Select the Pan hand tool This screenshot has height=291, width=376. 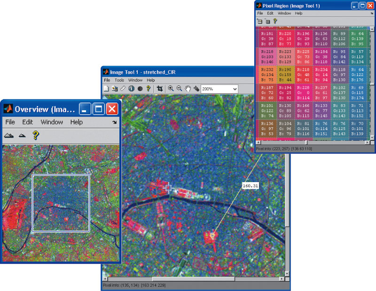[x=188, y=89]
